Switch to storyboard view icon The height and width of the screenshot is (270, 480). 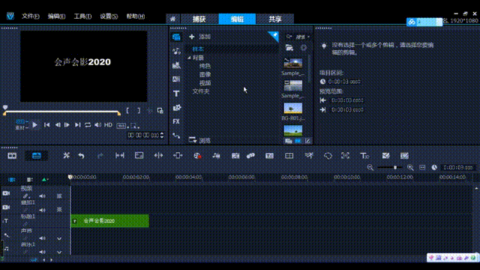[x=12, y=156]
